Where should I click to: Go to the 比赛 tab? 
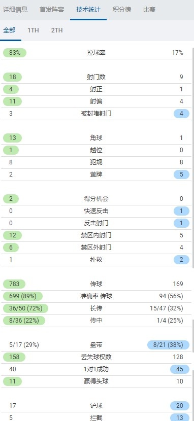pos(149,10)
